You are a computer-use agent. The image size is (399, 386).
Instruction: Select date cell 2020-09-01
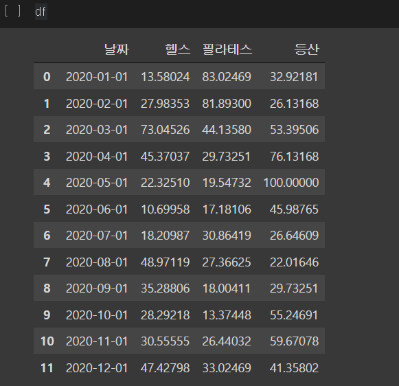pyautogui.click(x=97, y=288)
